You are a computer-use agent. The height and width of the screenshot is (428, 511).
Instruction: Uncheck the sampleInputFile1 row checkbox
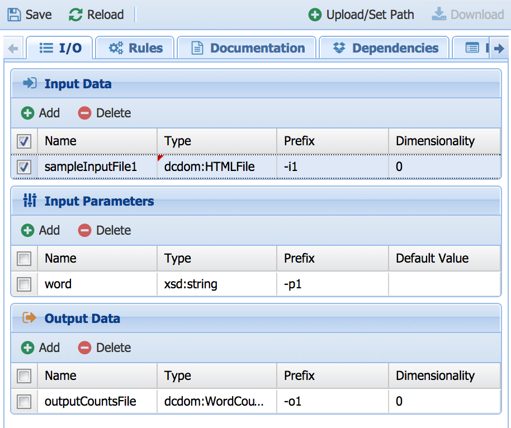pyautogui.click(x=24, y=167)
